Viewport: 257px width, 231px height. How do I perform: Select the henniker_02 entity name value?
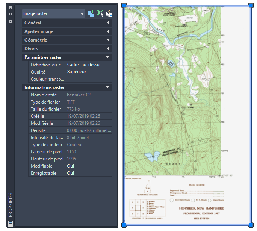[89, 95]
